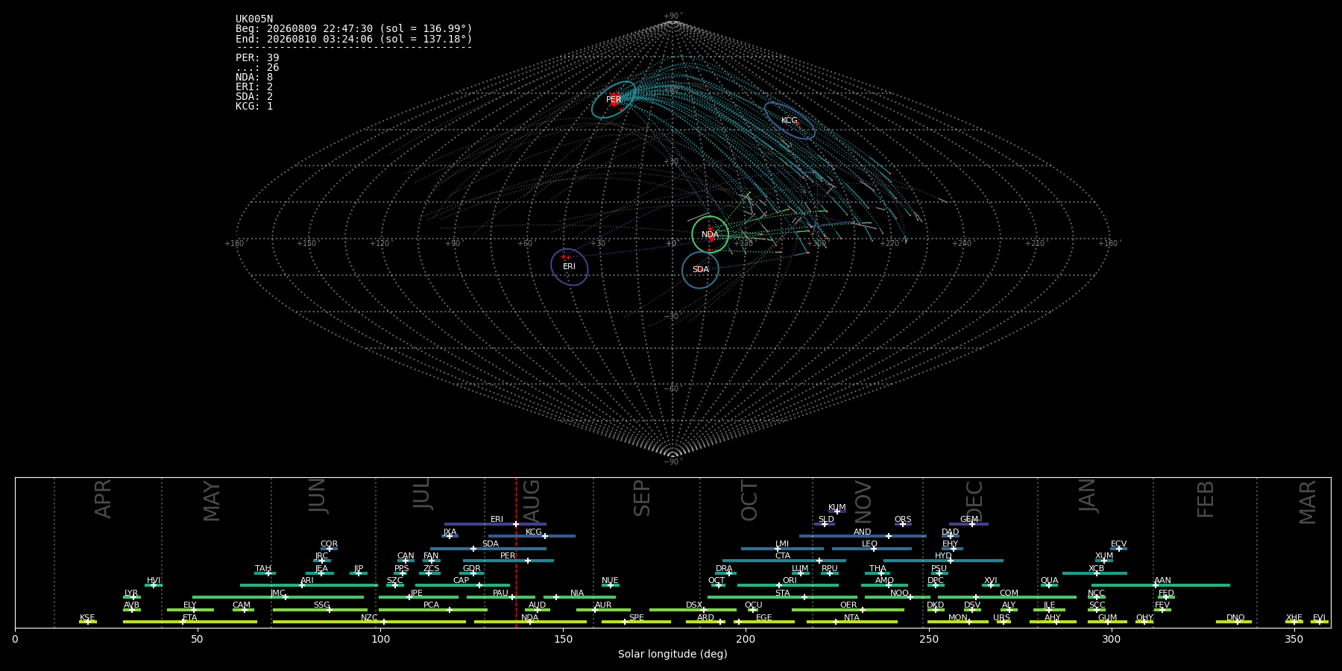Click the PER shower activity bar
The width and height of the screenshot is (1342, 671).
pos(508,561)
